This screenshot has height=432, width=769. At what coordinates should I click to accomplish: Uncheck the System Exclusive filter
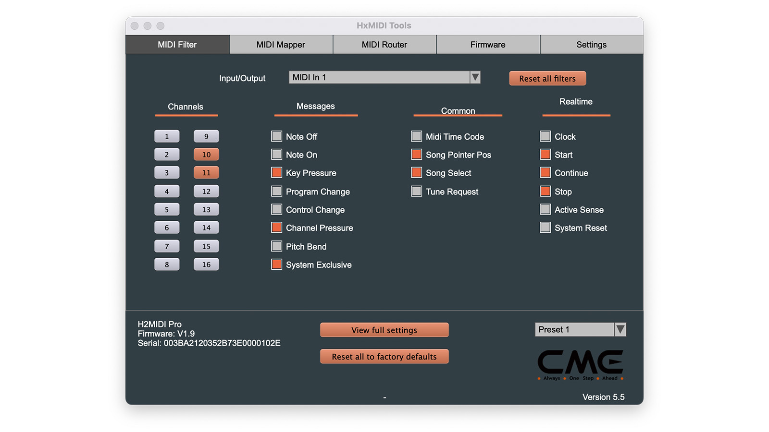[277, 264]
